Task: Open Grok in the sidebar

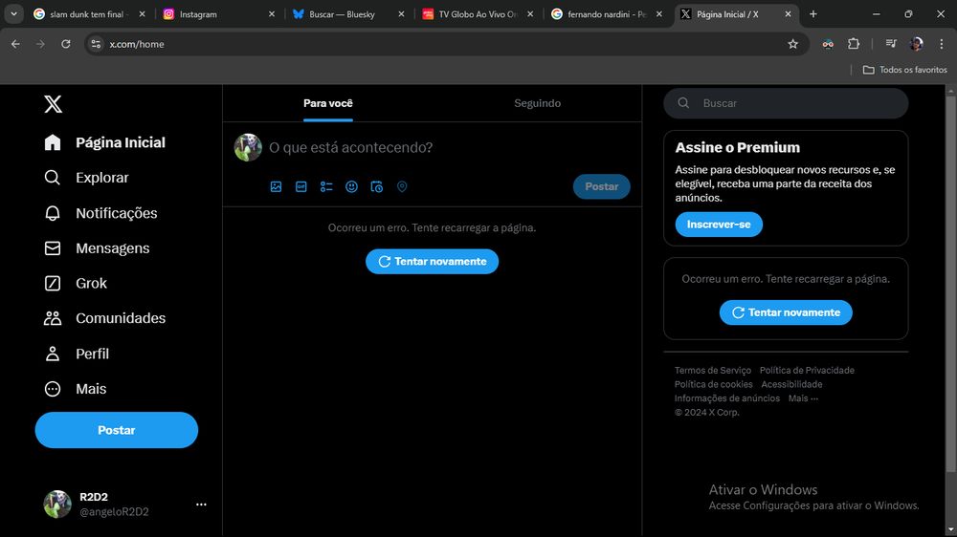Action: click(x=76, y=284)
